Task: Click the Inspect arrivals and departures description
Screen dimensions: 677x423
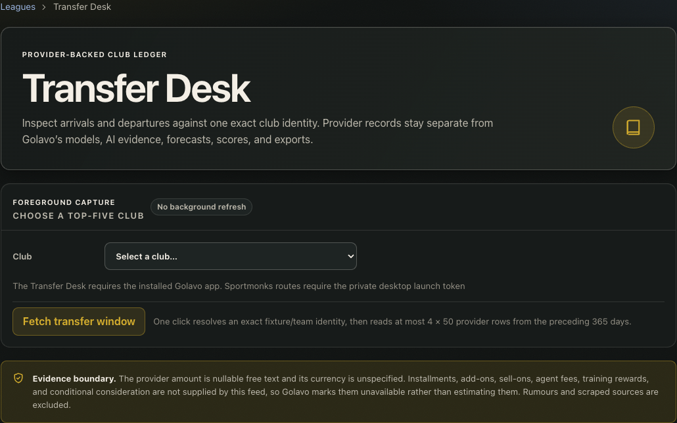Action: (x=258, y=131)
